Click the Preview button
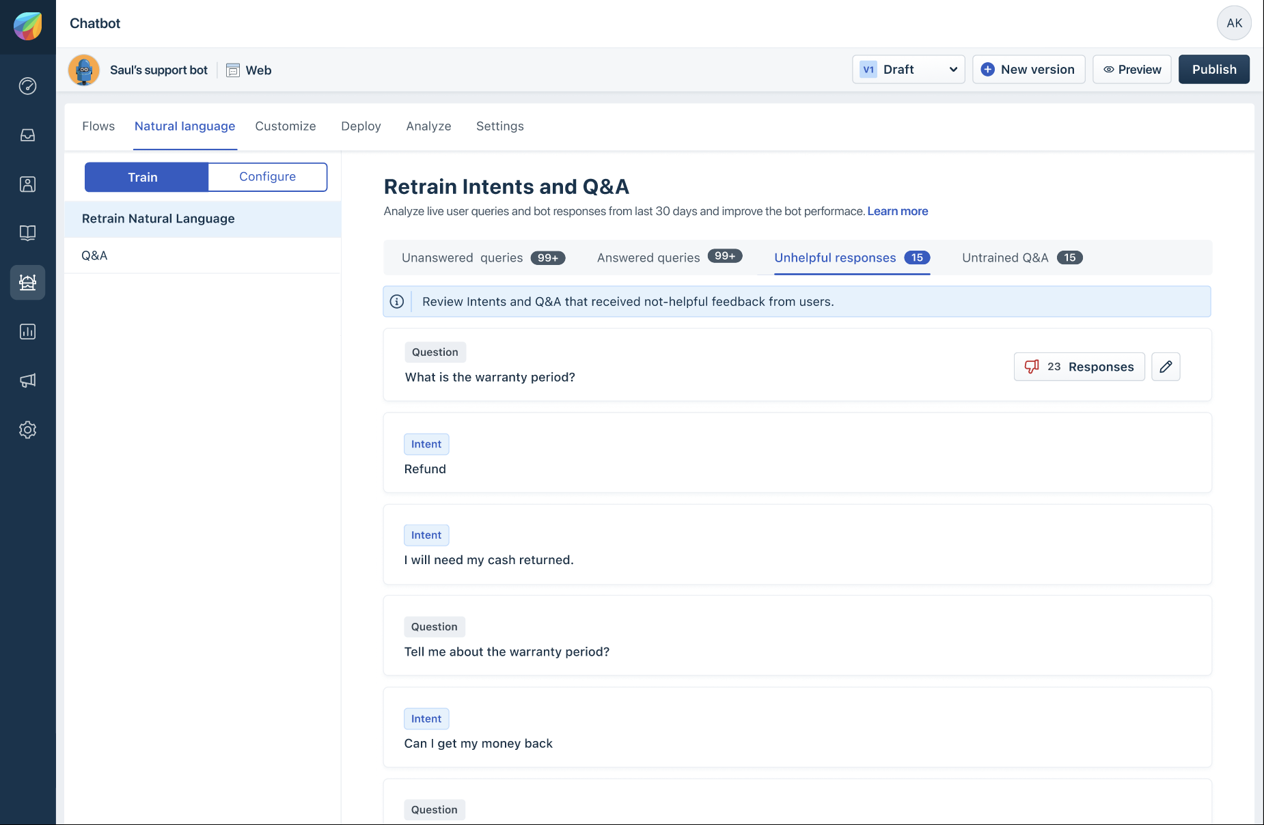This screenshot has width=1264, height=825. coord(1132,70)
